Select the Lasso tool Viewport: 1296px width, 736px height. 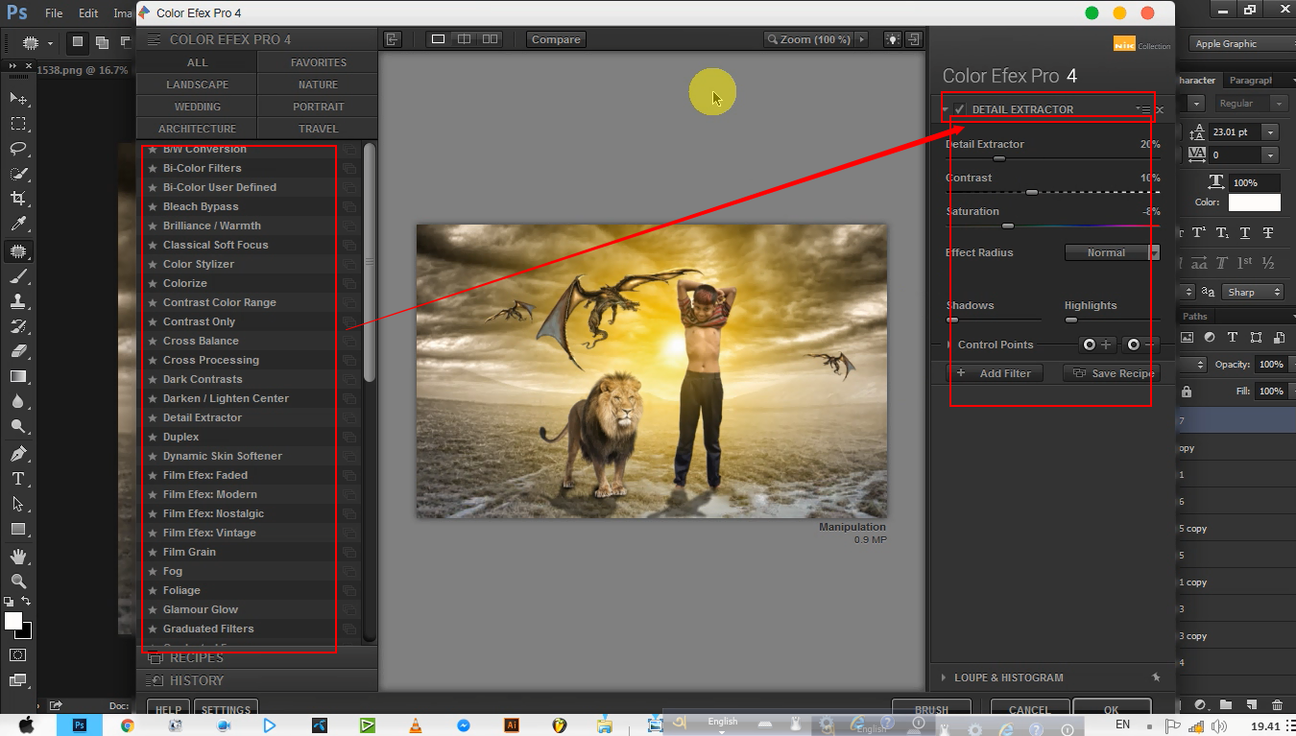pos(18,148)
